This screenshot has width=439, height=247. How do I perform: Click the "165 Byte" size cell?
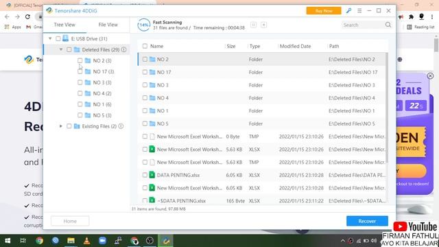[235, 201]
